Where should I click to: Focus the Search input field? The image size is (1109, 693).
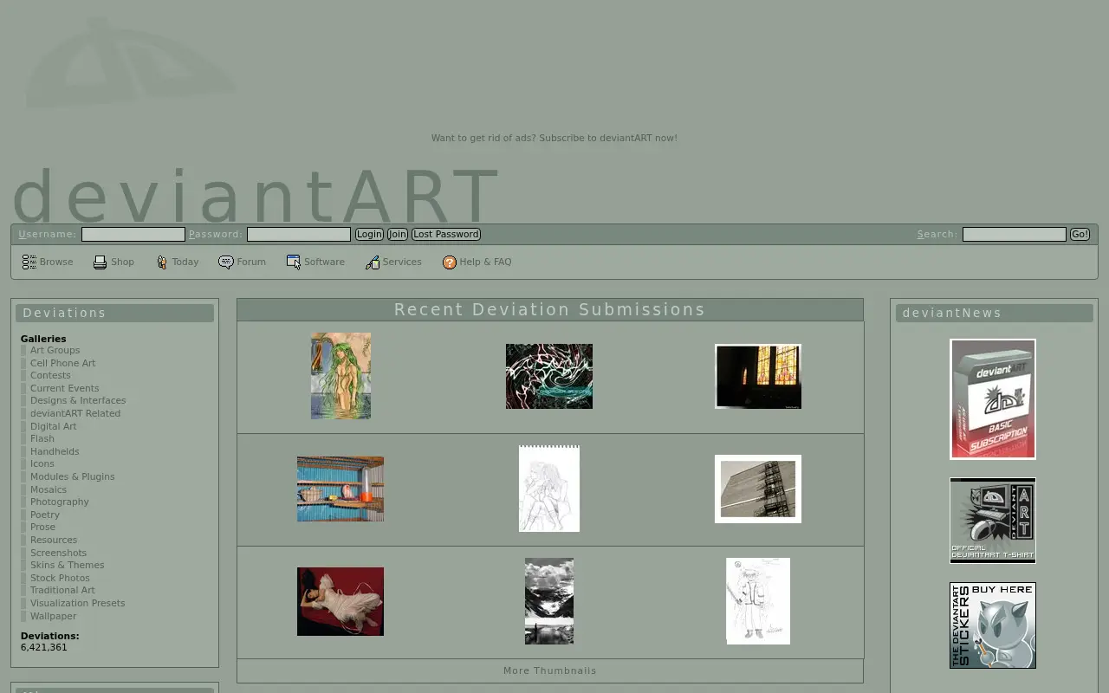[x=1015, y=234]
